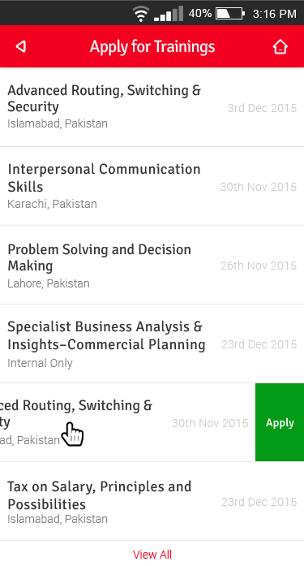Tap the 40% battery percentage text

pos(200,13)
